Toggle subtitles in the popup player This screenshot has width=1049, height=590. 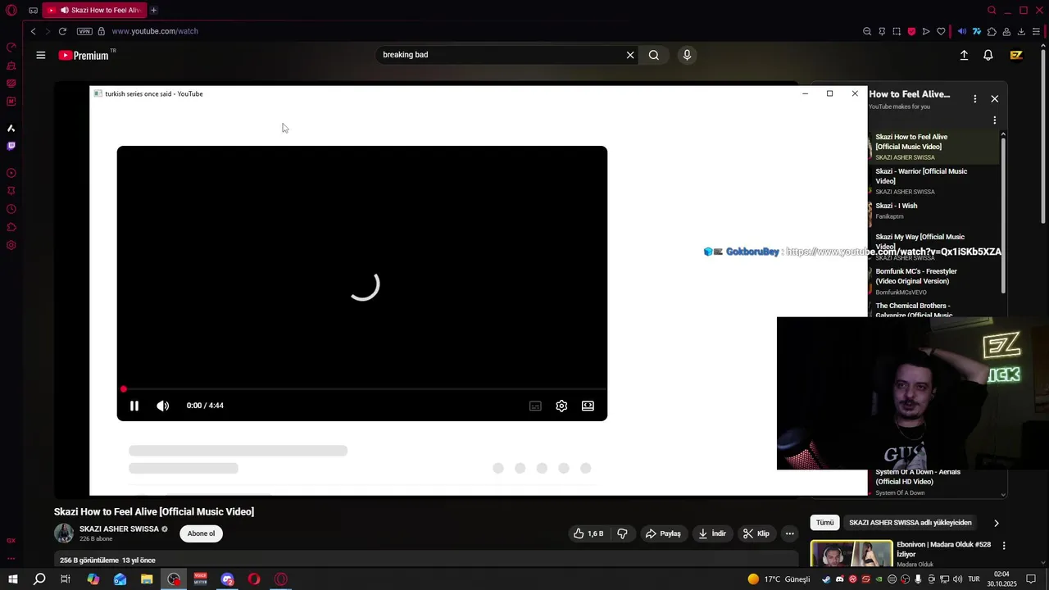click(x=535, y=406)
